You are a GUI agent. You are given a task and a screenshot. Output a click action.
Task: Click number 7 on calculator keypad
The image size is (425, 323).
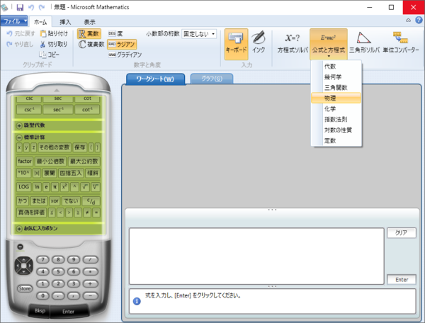42,259
